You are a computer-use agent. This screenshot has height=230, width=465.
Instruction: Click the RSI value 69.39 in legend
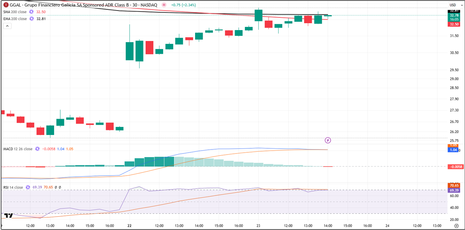(x=37, y=188)
